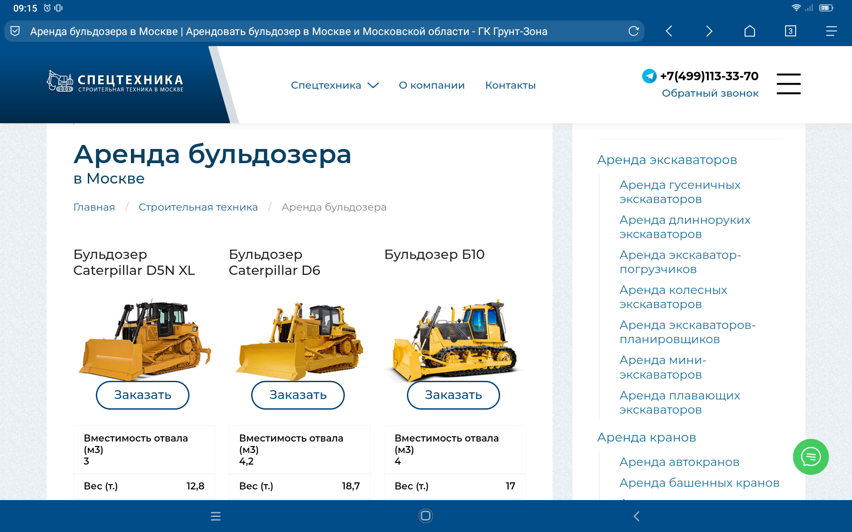
Task: Tap the Telegram icon near phone number
Action: click(649, 76)
